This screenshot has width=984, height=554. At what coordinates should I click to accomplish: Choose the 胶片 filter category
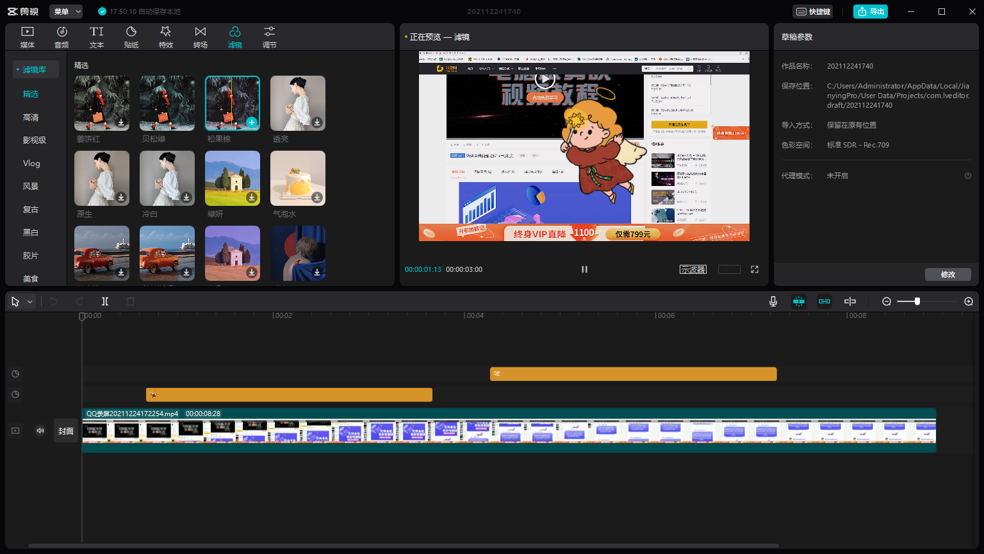(31, 255)
